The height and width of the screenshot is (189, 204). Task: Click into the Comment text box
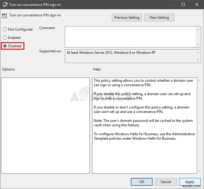[130, 37]
